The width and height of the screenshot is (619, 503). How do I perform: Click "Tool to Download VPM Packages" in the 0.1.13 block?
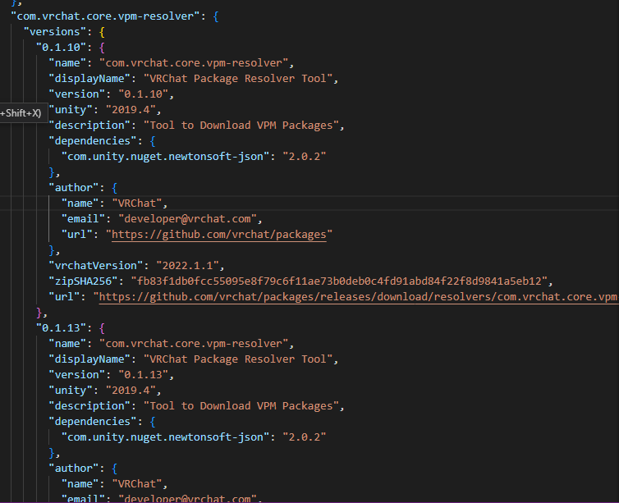[241, 406]
